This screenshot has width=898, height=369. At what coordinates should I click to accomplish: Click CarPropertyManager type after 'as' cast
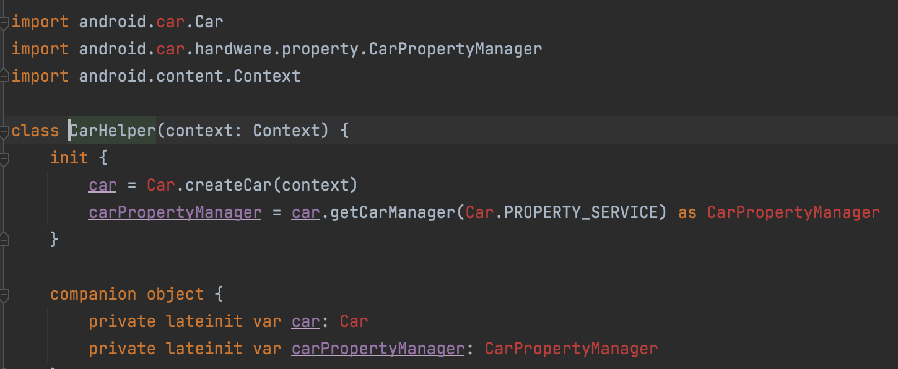(x=793, y=212)
